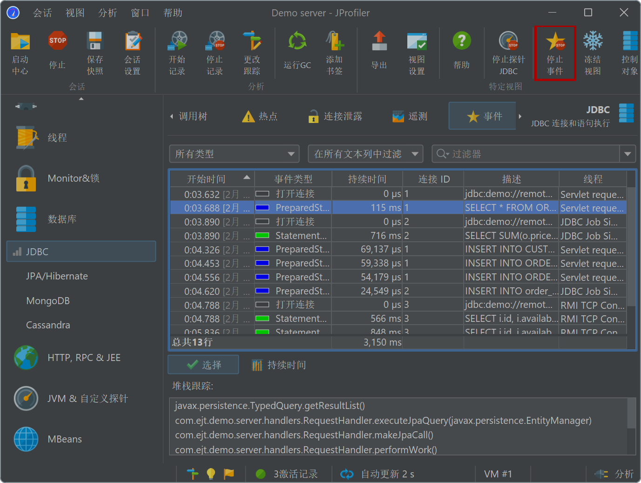Select JPA/Hibernate in the sidebar
Screen dimensions: 641x483
57,276
